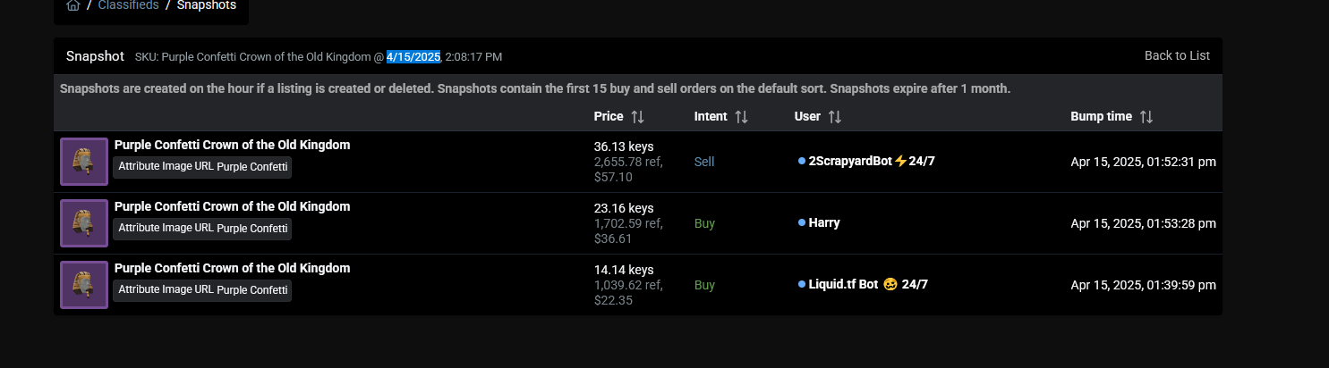Open item title in 36.13 keys listing
This screenshot has height=368, width=1329.
tap(232, 145)
